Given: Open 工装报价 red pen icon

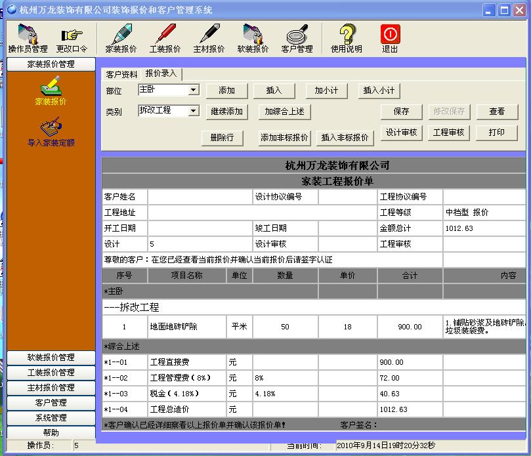Looking at the screenshot, I should (165, 39).
